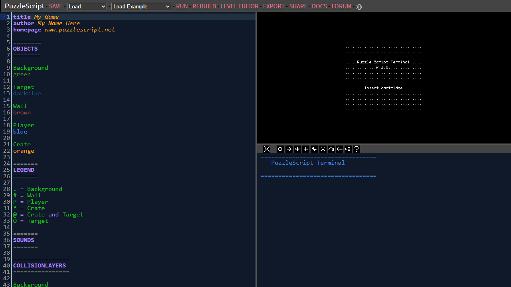Click the game canvas showing 'insert cartridge'
Image resolution: width=511 pixels, height=287 pixels.
point(384,78)
